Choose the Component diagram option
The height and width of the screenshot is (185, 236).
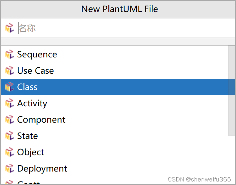click(114, 119)
